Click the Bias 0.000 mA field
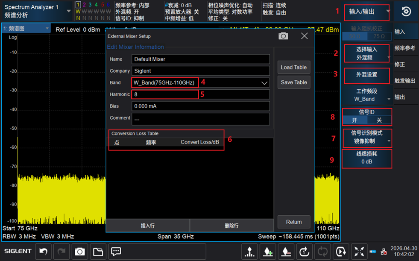This screenshot has height=261, width=419. (x=201, y=106)
